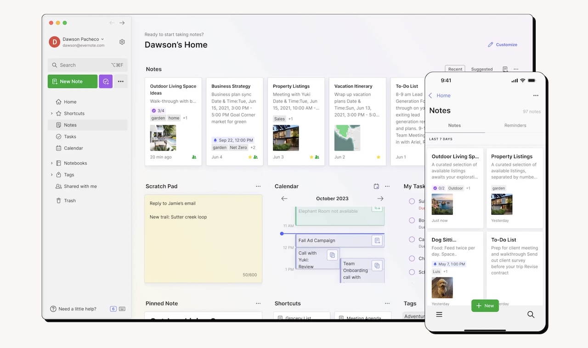Screen dimensions: 588x348
Task: Open Calendar widget more options menu
Action: pos(387,186)
